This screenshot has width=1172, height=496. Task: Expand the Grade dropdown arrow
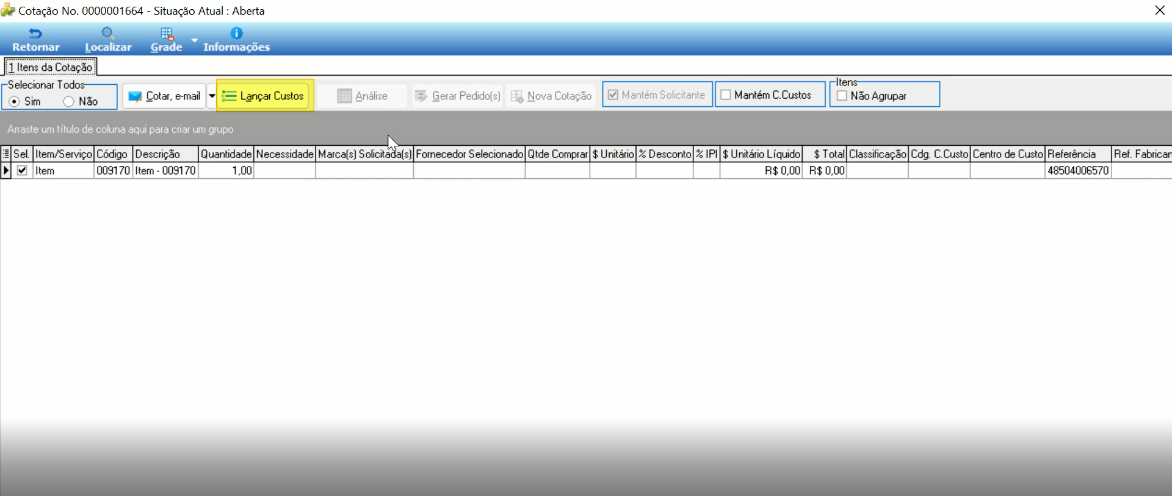pyautogui.click(x=194, y=40)
